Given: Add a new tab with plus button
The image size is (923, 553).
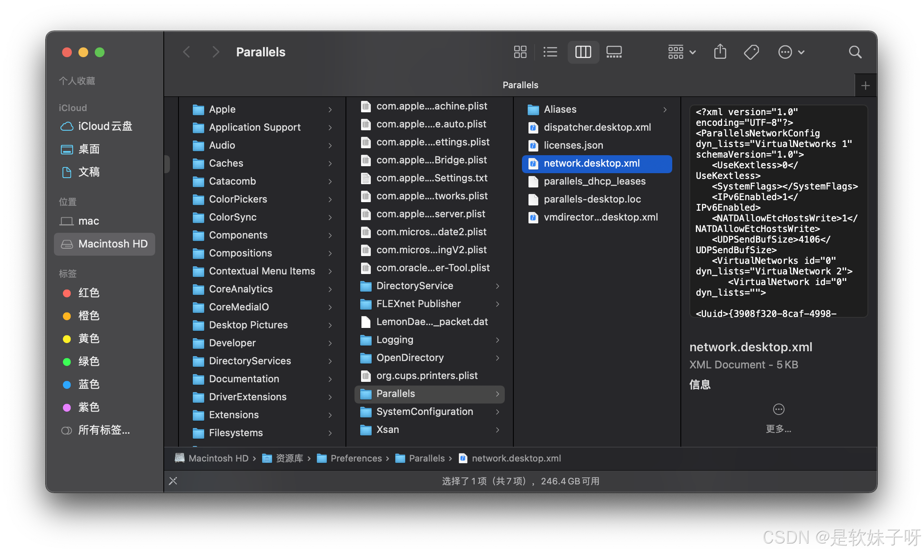Looking at the screenshot, I should coord(865,85).
